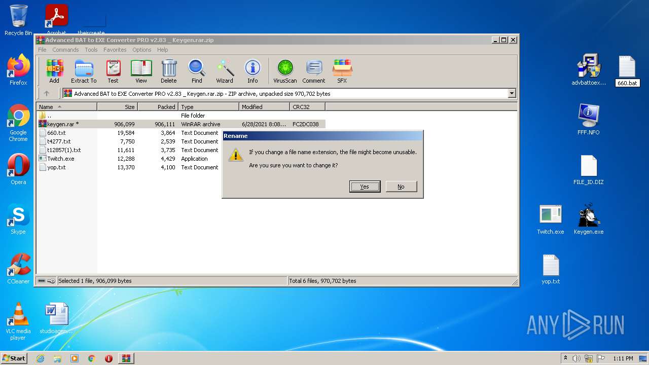Click the volume speaker tray icon
Screen dimensions: 649x365
click(x=576, y=358)
